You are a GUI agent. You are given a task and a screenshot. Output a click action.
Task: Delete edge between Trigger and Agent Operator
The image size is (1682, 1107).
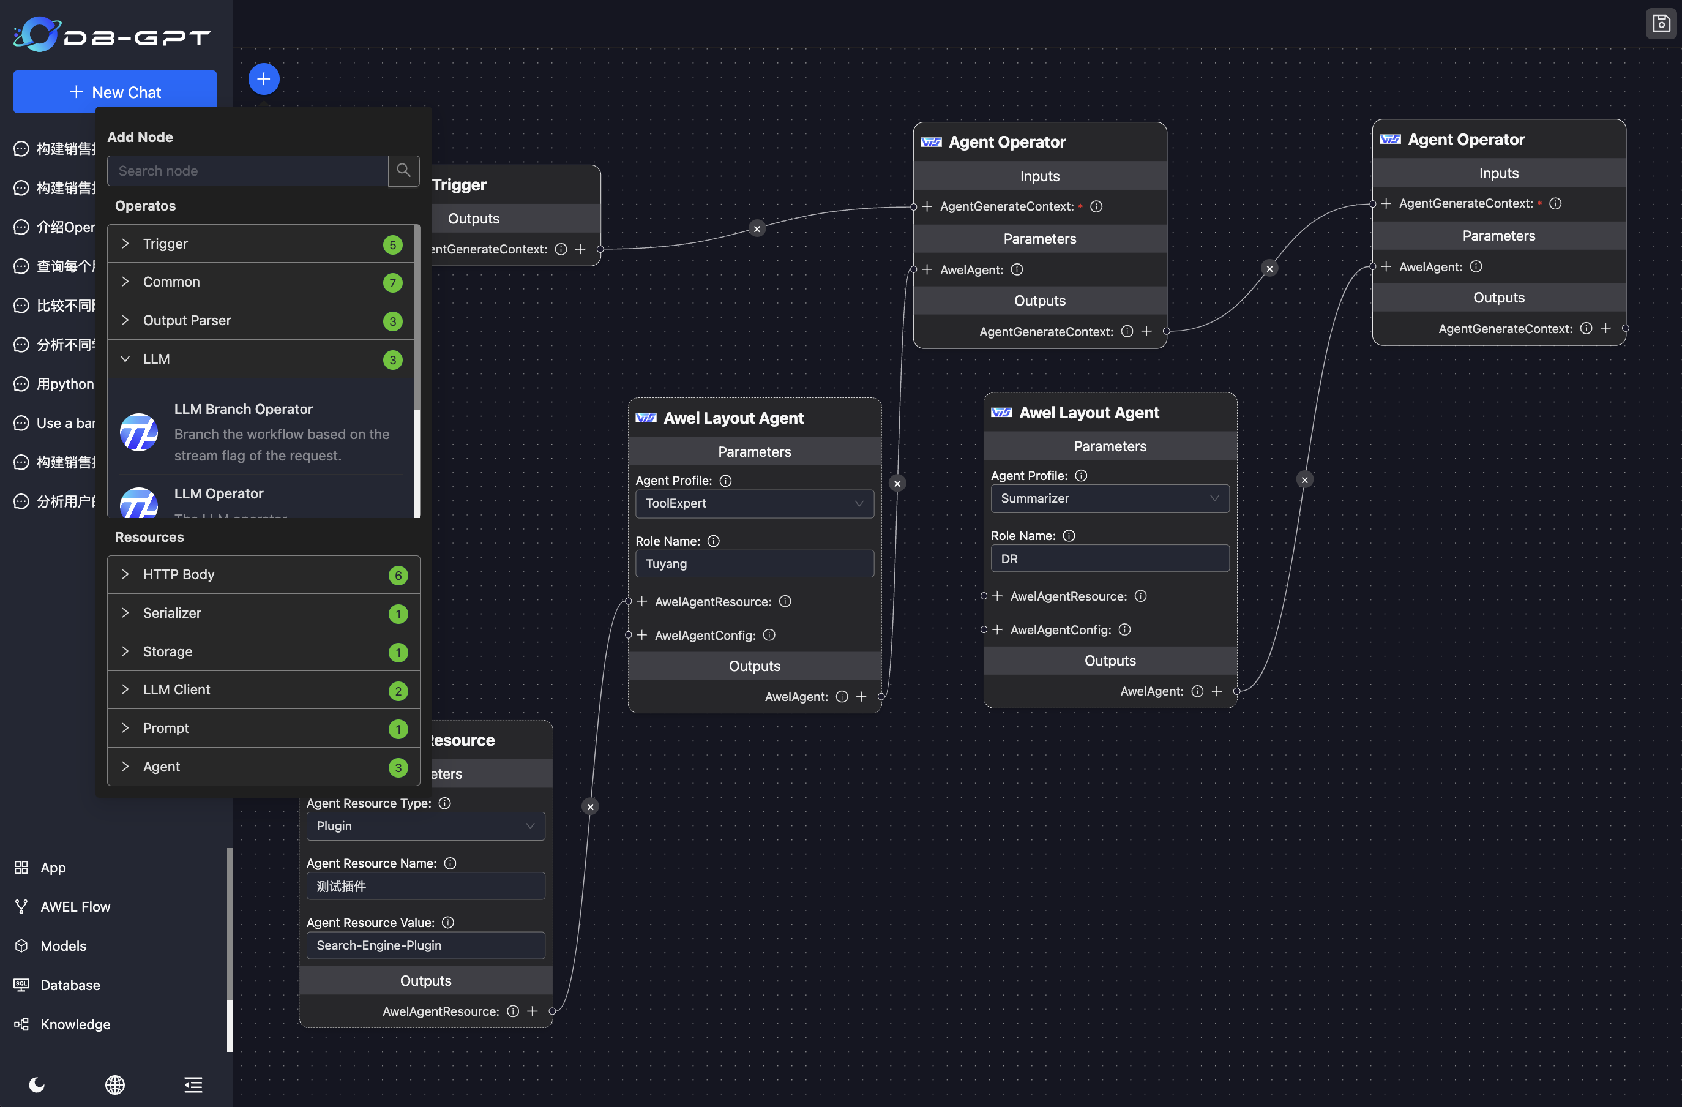757,229
